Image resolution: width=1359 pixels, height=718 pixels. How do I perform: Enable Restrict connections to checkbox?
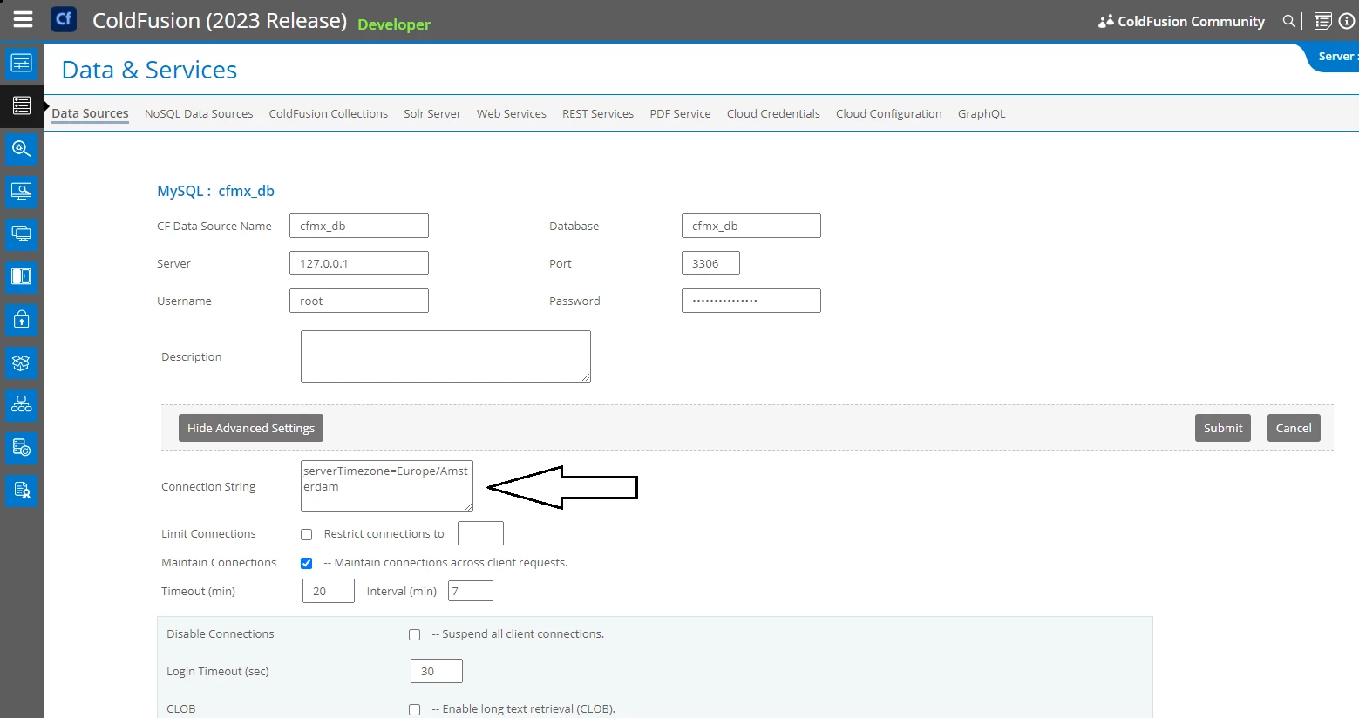(x=307, y=534)
